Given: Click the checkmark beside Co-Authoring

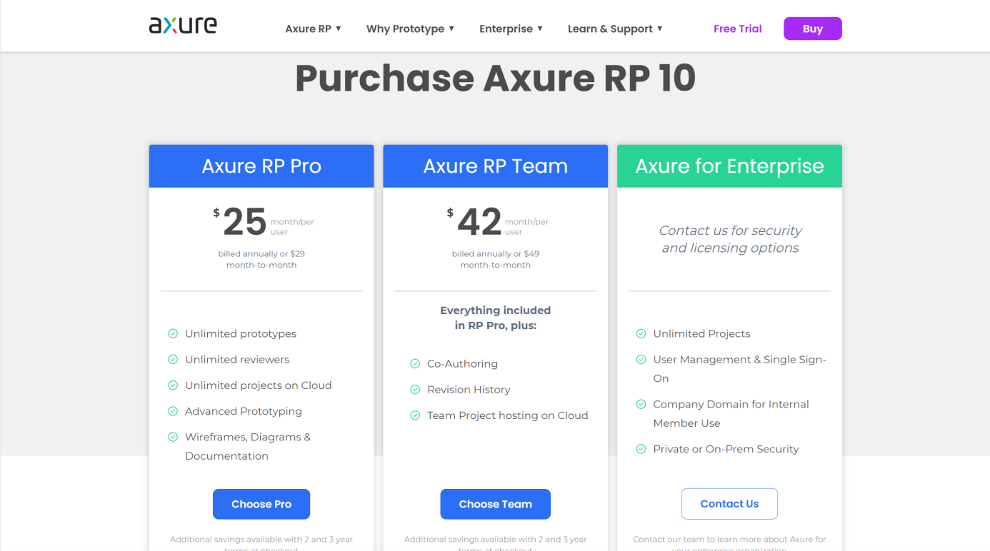Looking at the screenshot, I should click(415, 363).
